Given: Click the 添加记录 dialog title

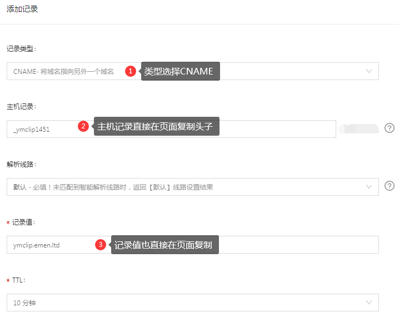Looking at the screenshot, I should [22, 9].
